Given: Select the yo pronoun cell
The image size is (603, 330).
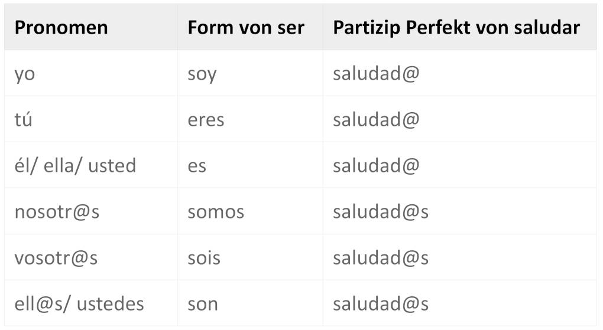Looking at the screenshot, I should click(25, 74).
